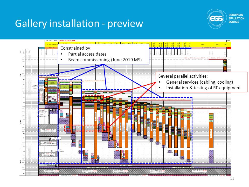Click the 'ISRC → DTL4 BEAM COMMISSIONING' block
Screen dimensions: 249x187
pos(49,154)
